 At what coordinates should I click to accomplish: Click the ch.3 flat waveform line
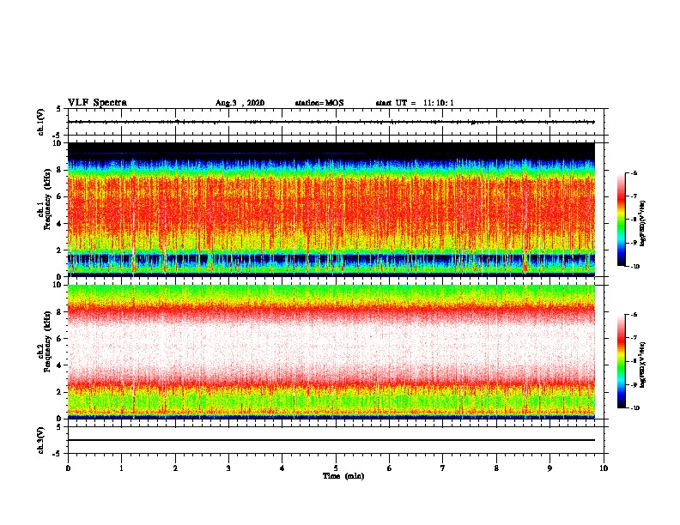point(331,440)
